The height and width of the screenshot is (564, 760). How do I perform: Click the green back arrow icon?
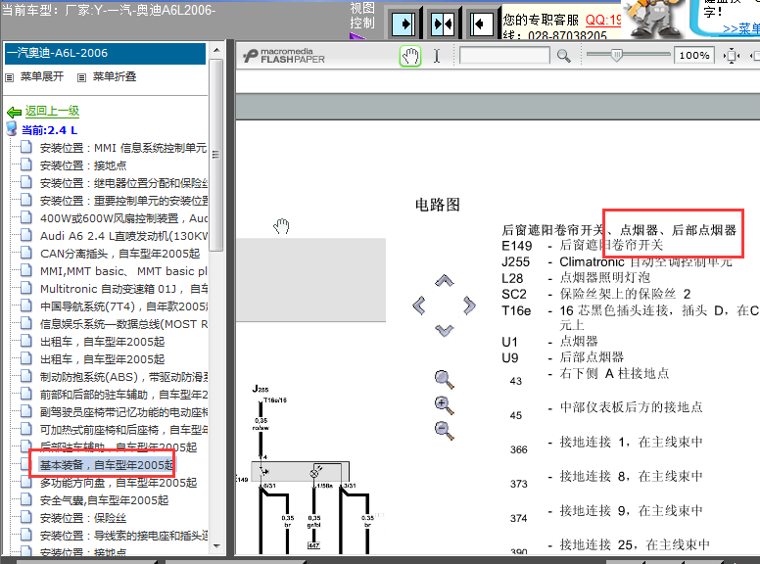coord(14,112)
